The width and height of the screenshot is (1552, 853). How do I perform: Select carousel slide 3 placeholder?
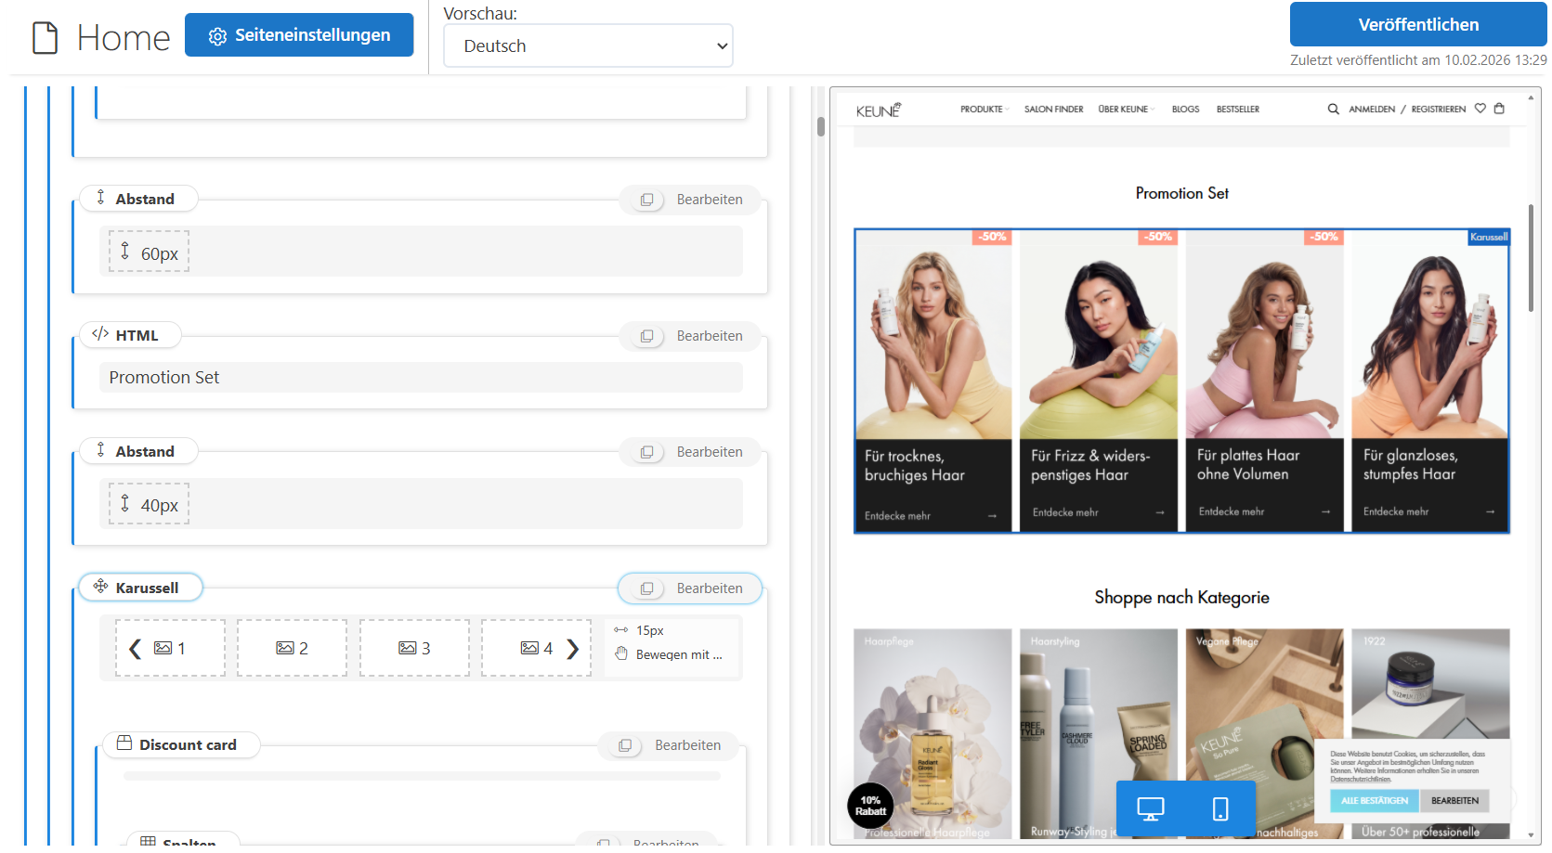[414, 648]
